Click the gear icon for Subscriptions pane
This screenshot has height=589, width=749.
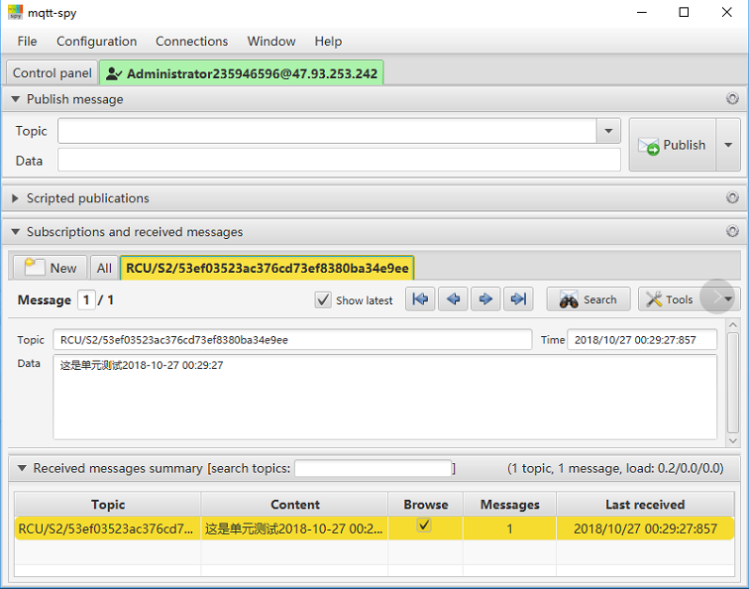click(x=732, y=232)
